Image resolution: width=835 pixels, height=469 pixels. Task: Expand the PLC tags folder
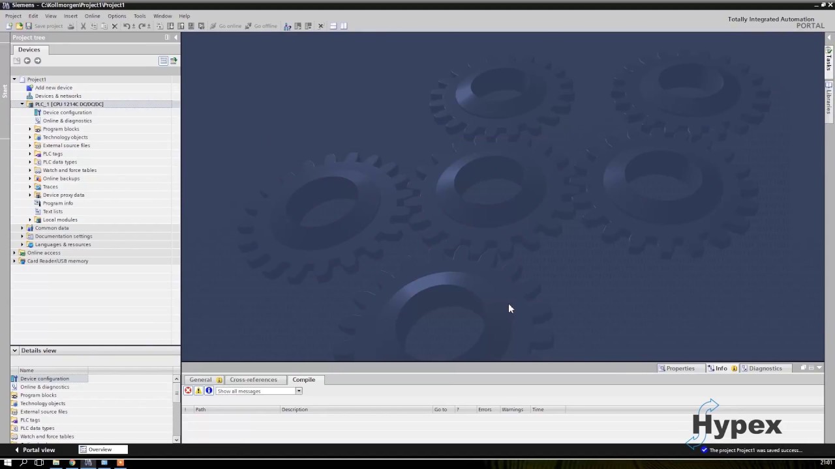point(29,154)
